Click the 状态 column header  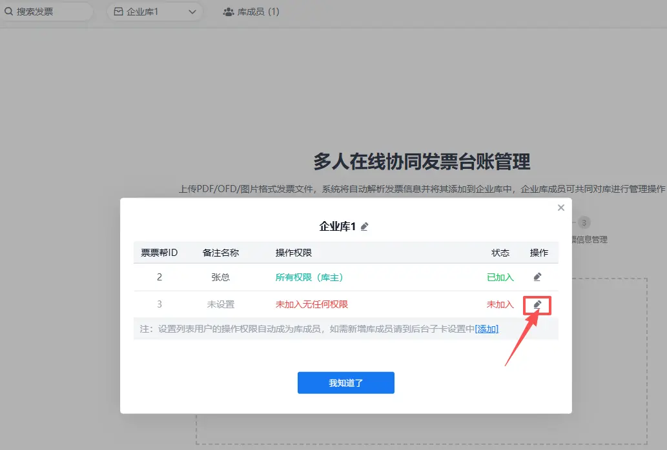pos(500,253)
